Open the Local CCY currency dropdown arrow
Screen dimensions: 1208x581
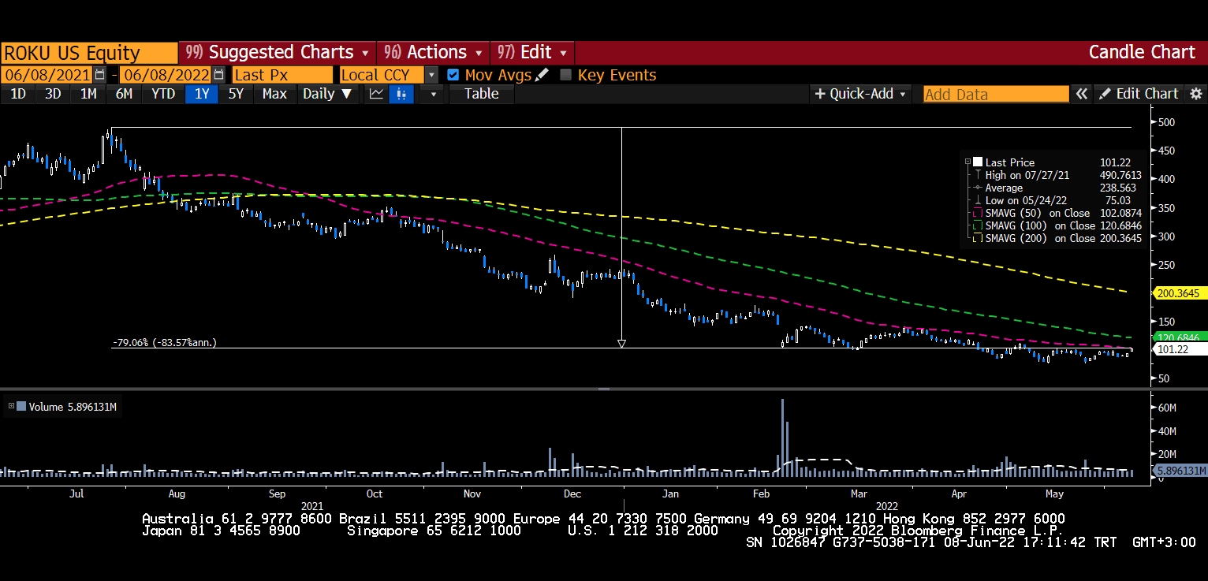pos(431,75)
